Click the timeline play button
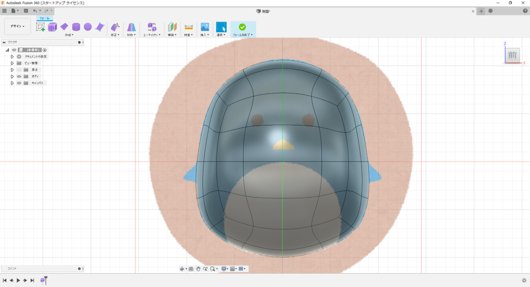This screenshot has width=530, height=287. click(18, 280)
